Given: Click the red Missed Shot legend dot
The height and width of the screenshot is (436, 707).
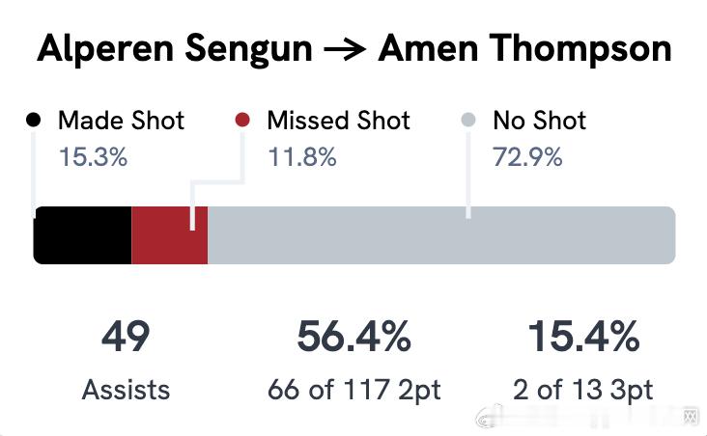Looking at the screenshot, I should coord(242,121).
